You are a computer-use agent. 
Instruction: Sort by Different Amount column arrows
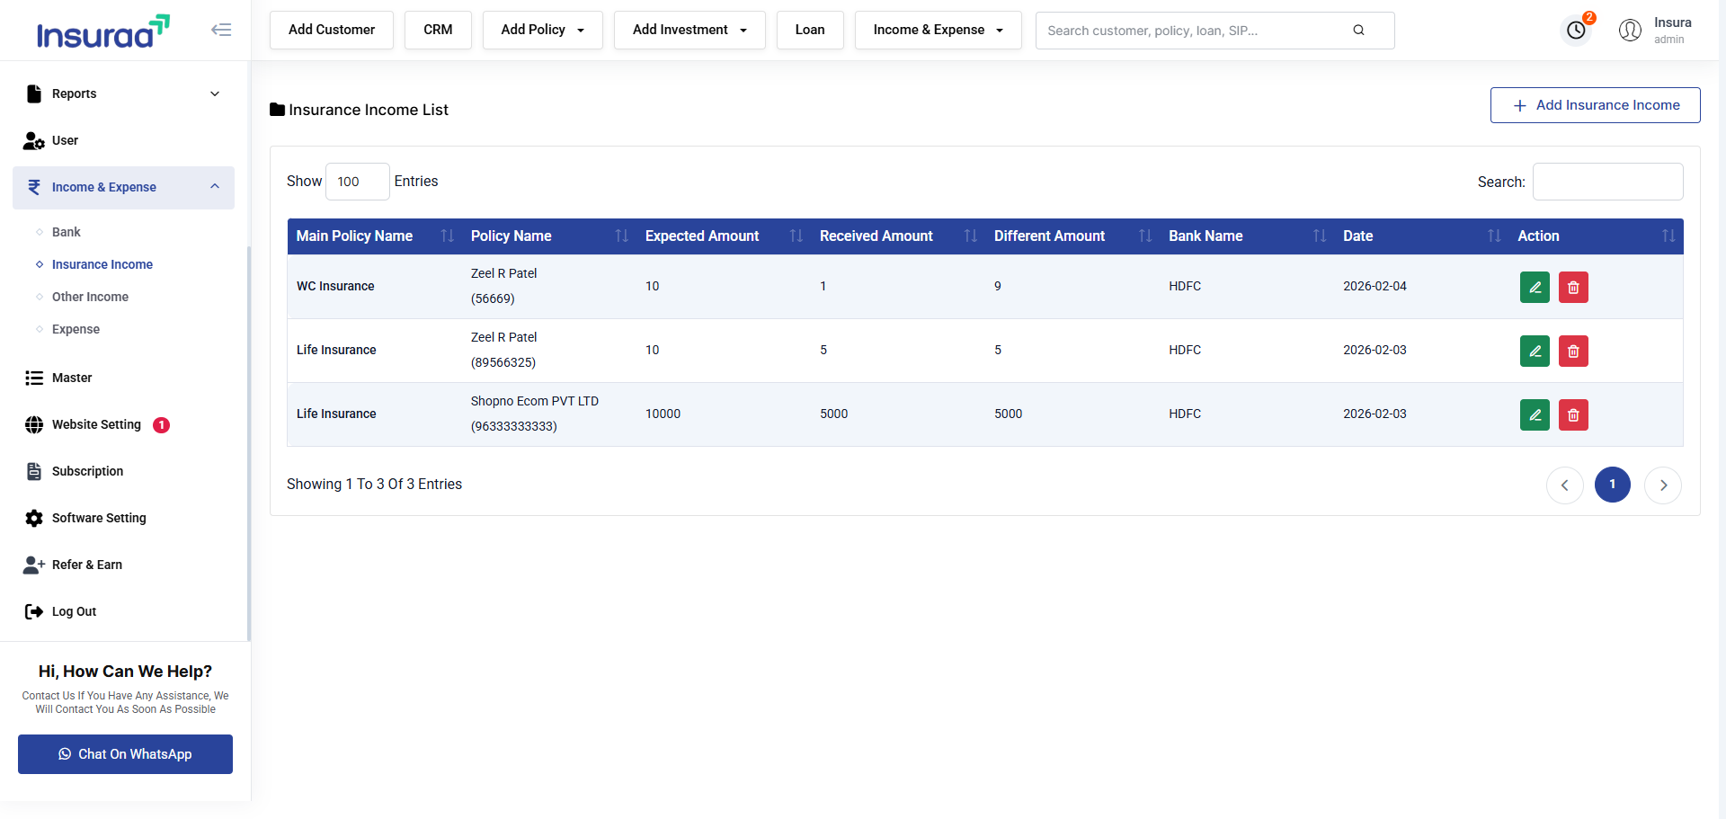[x=1145, y=236]
